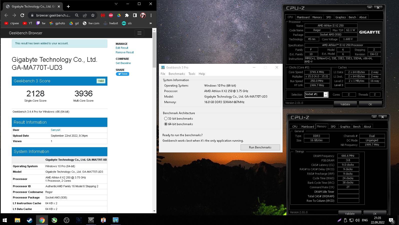Reload the Geekbench browser page
The image size is (399, 225).
click(22, 15)
